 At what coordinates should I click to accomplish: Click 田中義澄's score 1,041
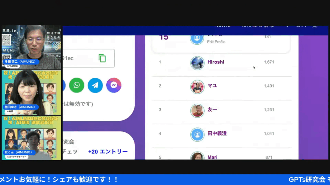(269, 134)
